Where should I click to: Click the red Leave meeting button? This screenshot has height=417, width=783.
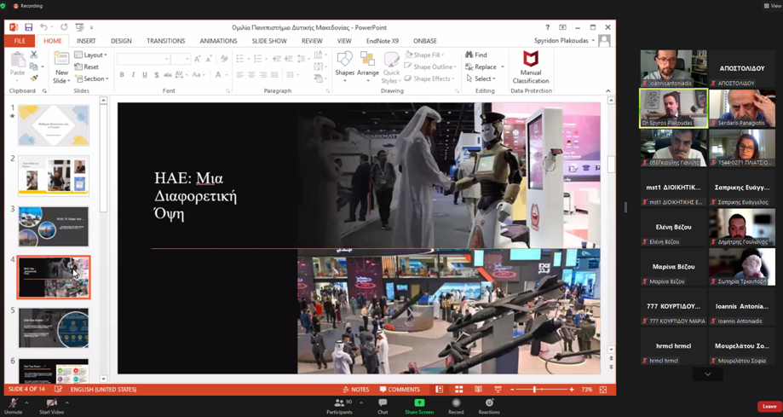(769, 407)
